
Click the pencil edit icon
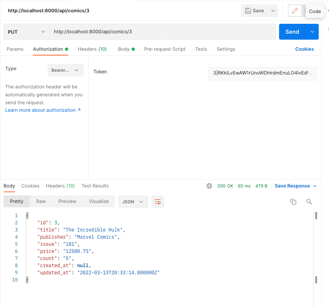pyautogui.click(x=295, y=11)
